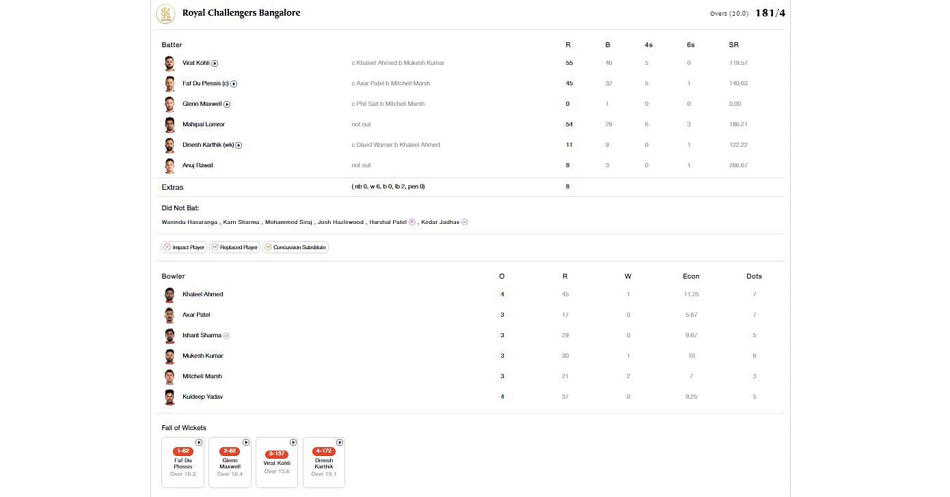Play the 4-172 Dinesh Karthik wicket card video

coord(340,442)
